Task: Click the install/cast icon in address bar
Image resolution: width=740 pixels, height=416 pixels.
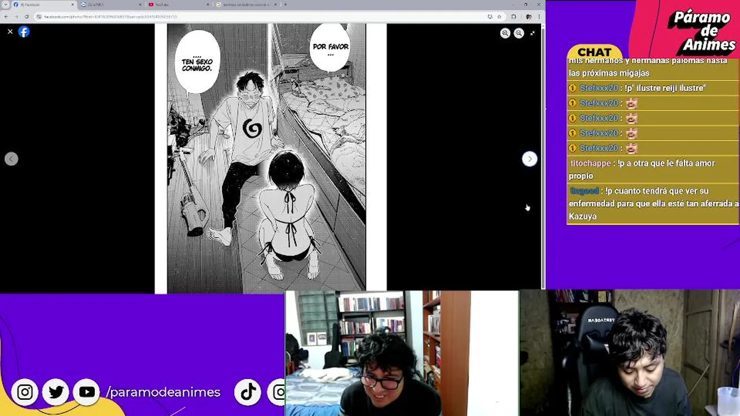Action: tap(490, 17)
